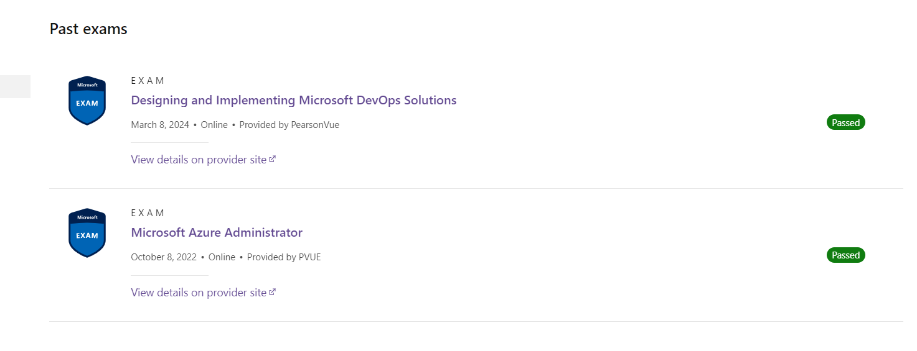The width and height of the screenshot is (917, 351).
Task: Click the exam badge icon for DevOps Solutions
Action: pos(87,101)
